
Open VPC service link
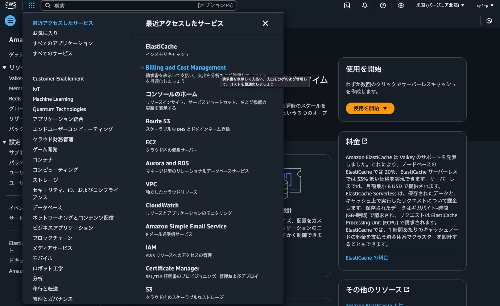151,184
